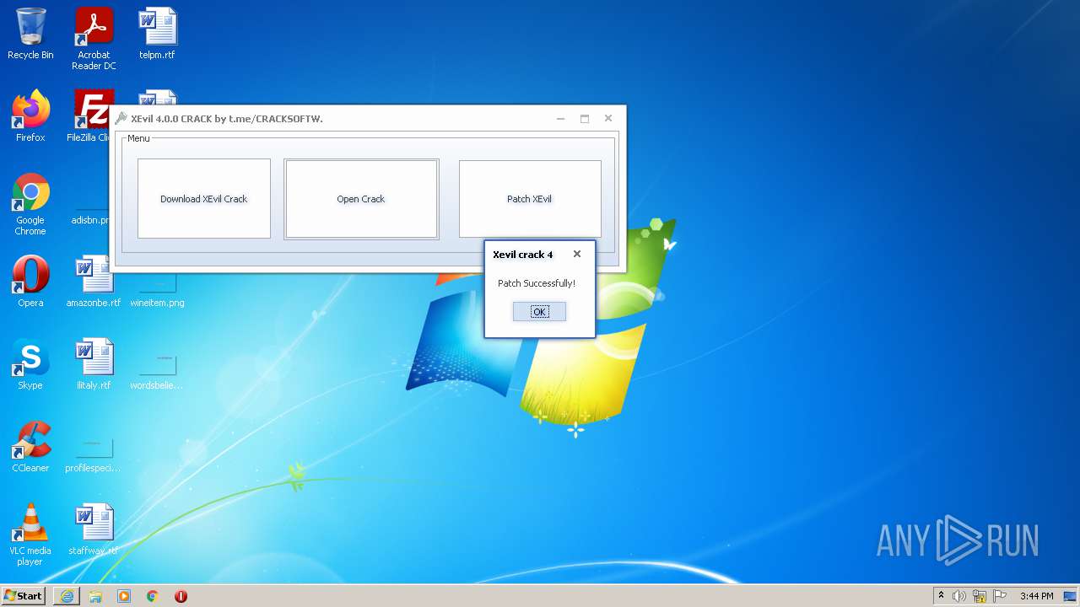Click the Patch XEvil button
Viewport: 1080px width, 607px height.
(530, 199)
